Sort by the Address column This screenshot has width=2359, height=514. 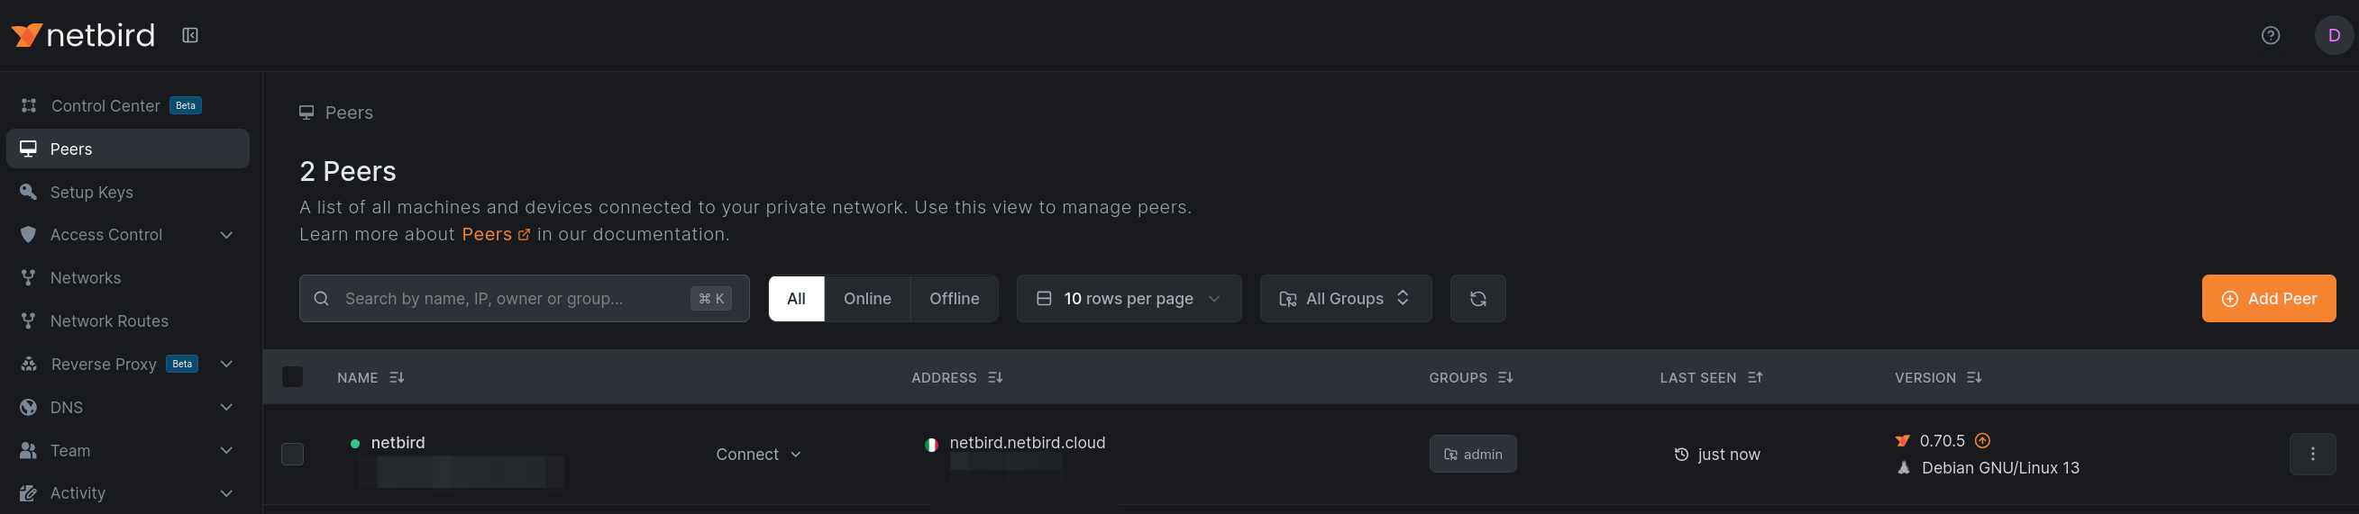[x=956, y=377]
